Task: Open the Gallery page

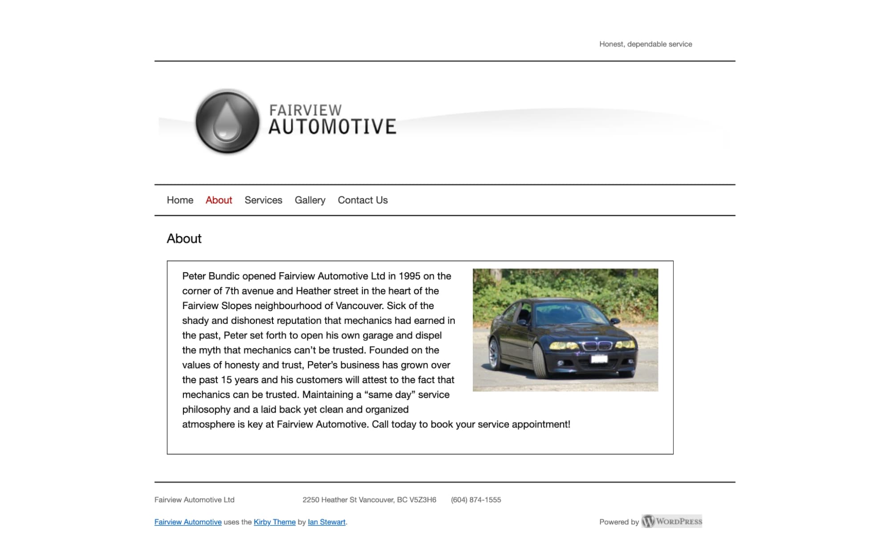Action: (x=310, y=200)
